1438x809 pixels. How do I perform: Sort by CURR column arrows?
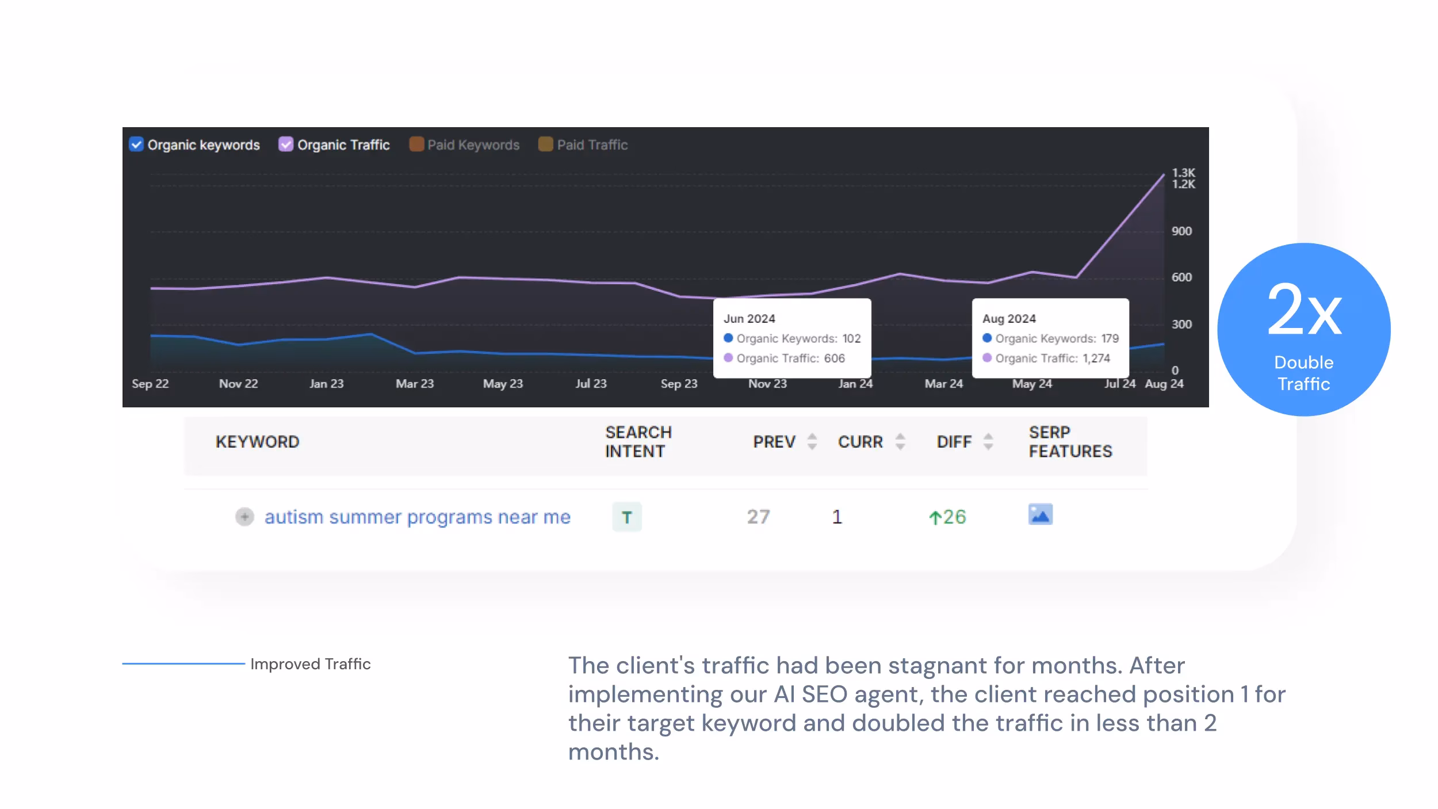pyautogui.click(x=900, y=442)
